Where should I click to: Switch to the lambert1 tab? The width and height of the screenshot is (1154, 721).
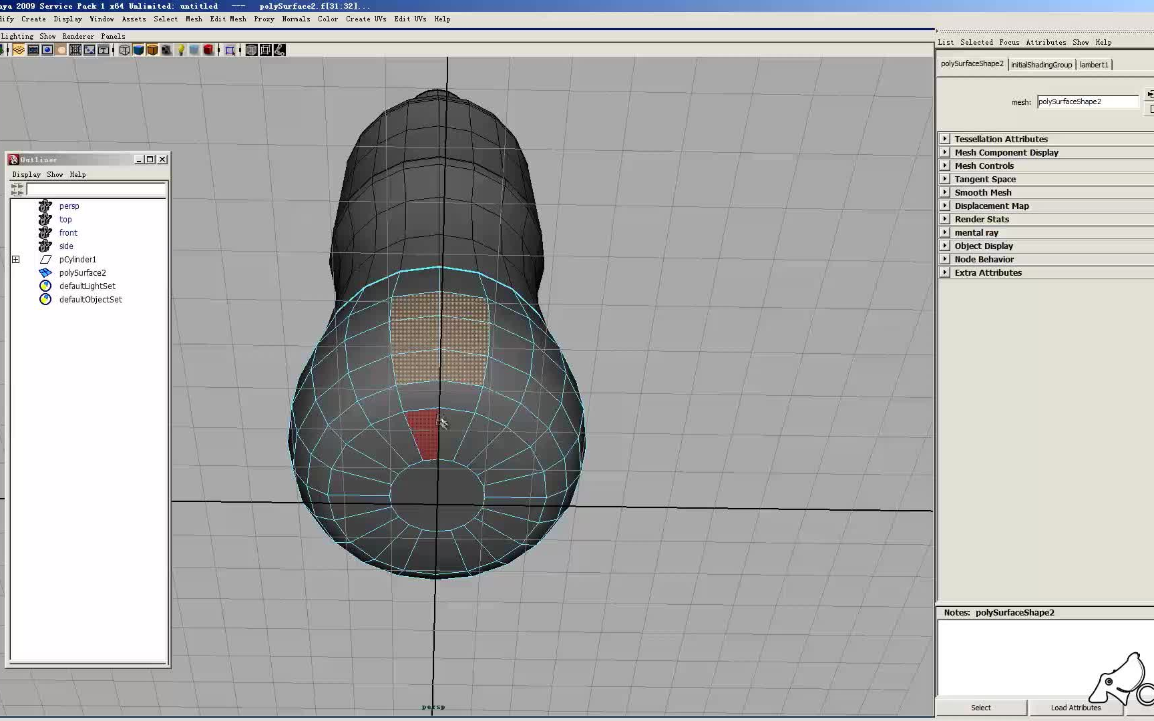click(x=1094, y=64)
